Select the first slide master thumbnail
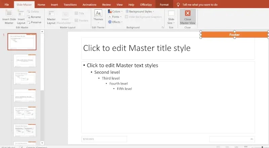Viewport: 269px width, 148px height. (22, 42)
